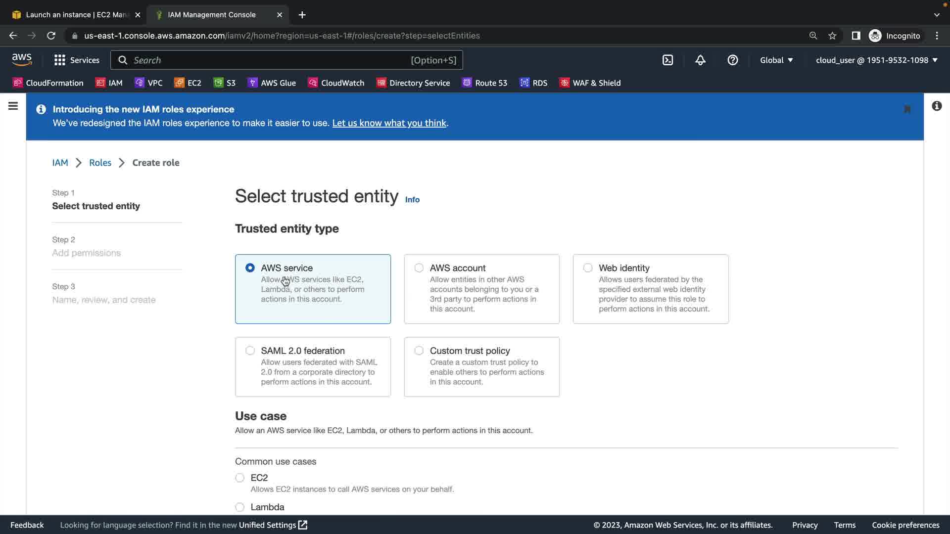This screenshot has width=950, height=534.
Task: Switch to the Launch an instance tab
Action: tap(74, 15)
